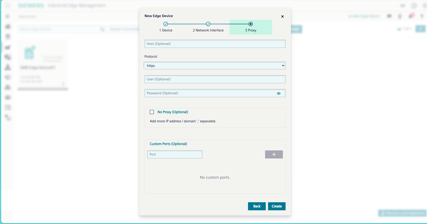Open the Protocol dropdown showing https
The height and width of the screenshot is (224, 427).
click(215, 66)
